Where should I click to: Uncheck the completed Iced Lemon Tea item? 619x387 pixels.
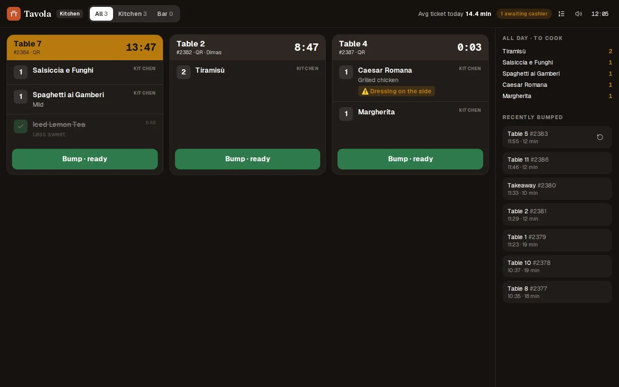point(21,126)
